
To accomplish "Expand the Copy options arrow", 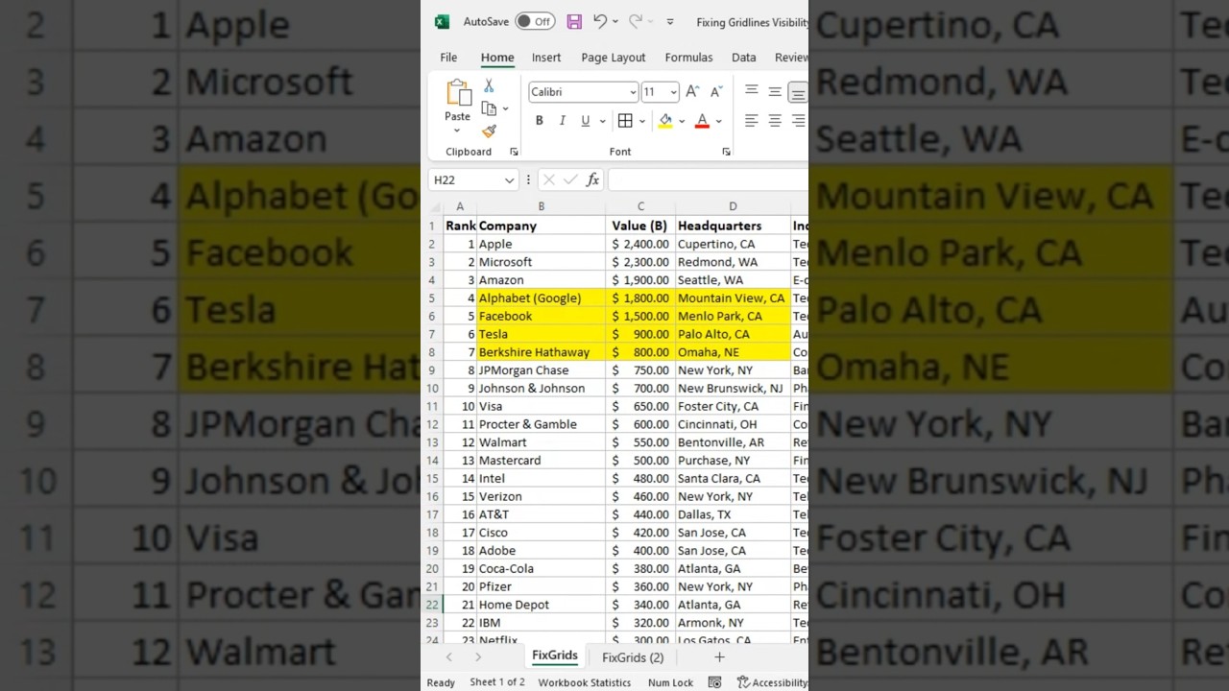I will [506, 109].
